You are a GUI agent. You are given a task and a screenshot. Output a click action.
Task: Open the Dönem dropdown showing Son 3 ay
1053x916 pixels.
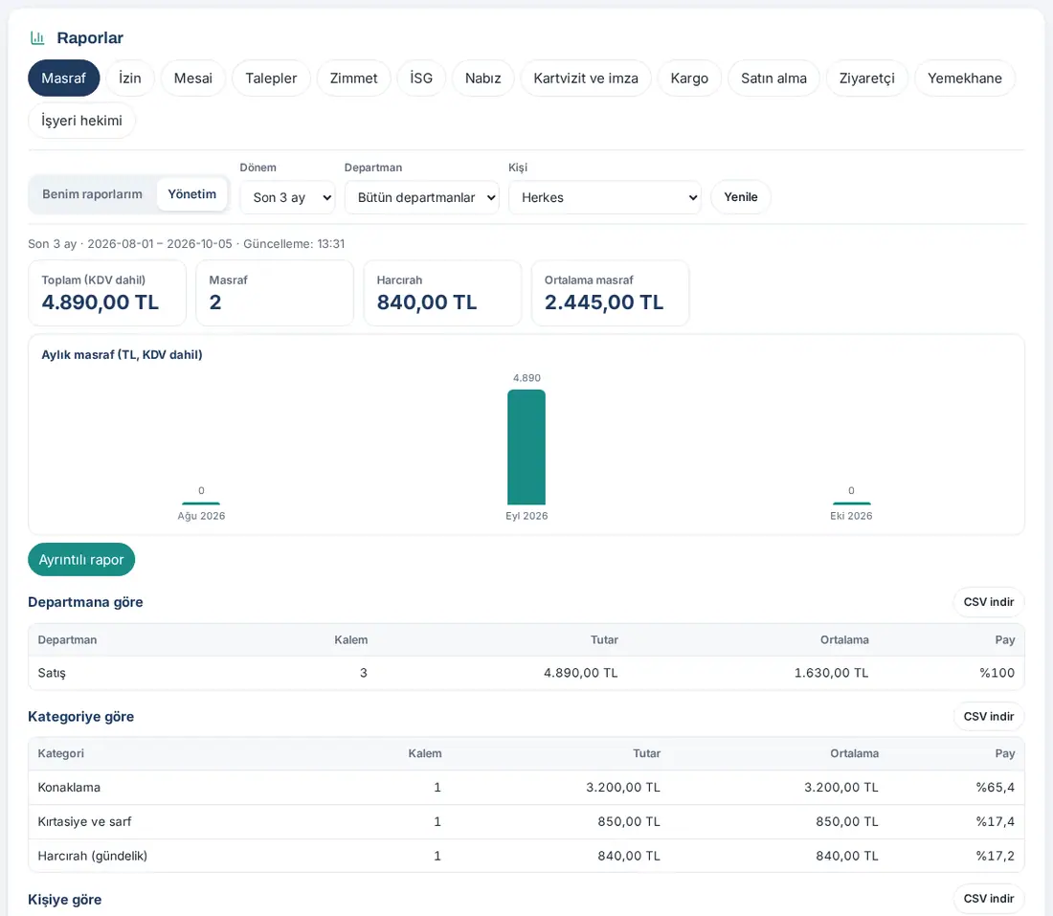pos(287,197)
